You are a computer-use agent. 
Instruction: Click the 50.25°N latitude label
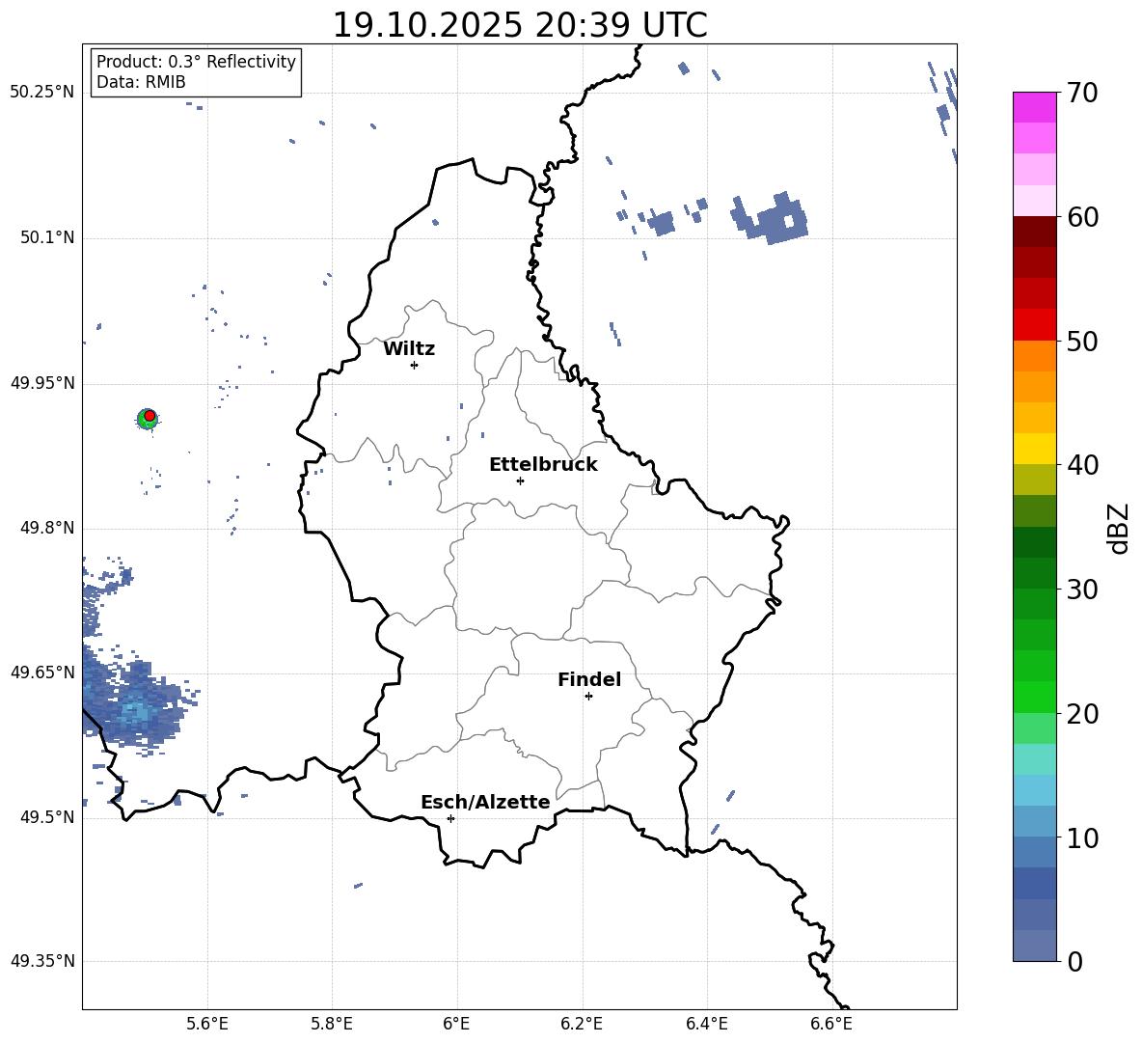click(42, 93)
